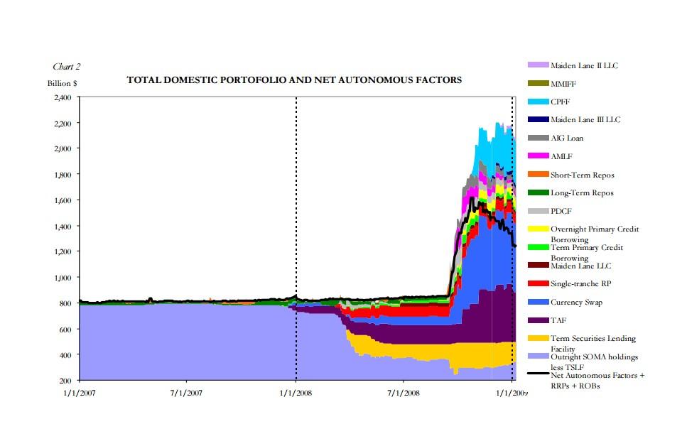Click the 1/1/2007 x-axis date
Viewport: 687px width, 446px height.
pos(80,393)
